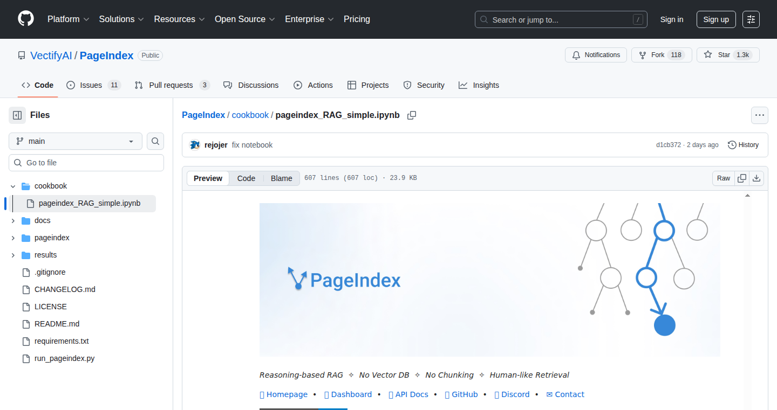This screenshot has width=777, height=410.
Task: Open the .gitignore file
Action: [x=50, y=272]
